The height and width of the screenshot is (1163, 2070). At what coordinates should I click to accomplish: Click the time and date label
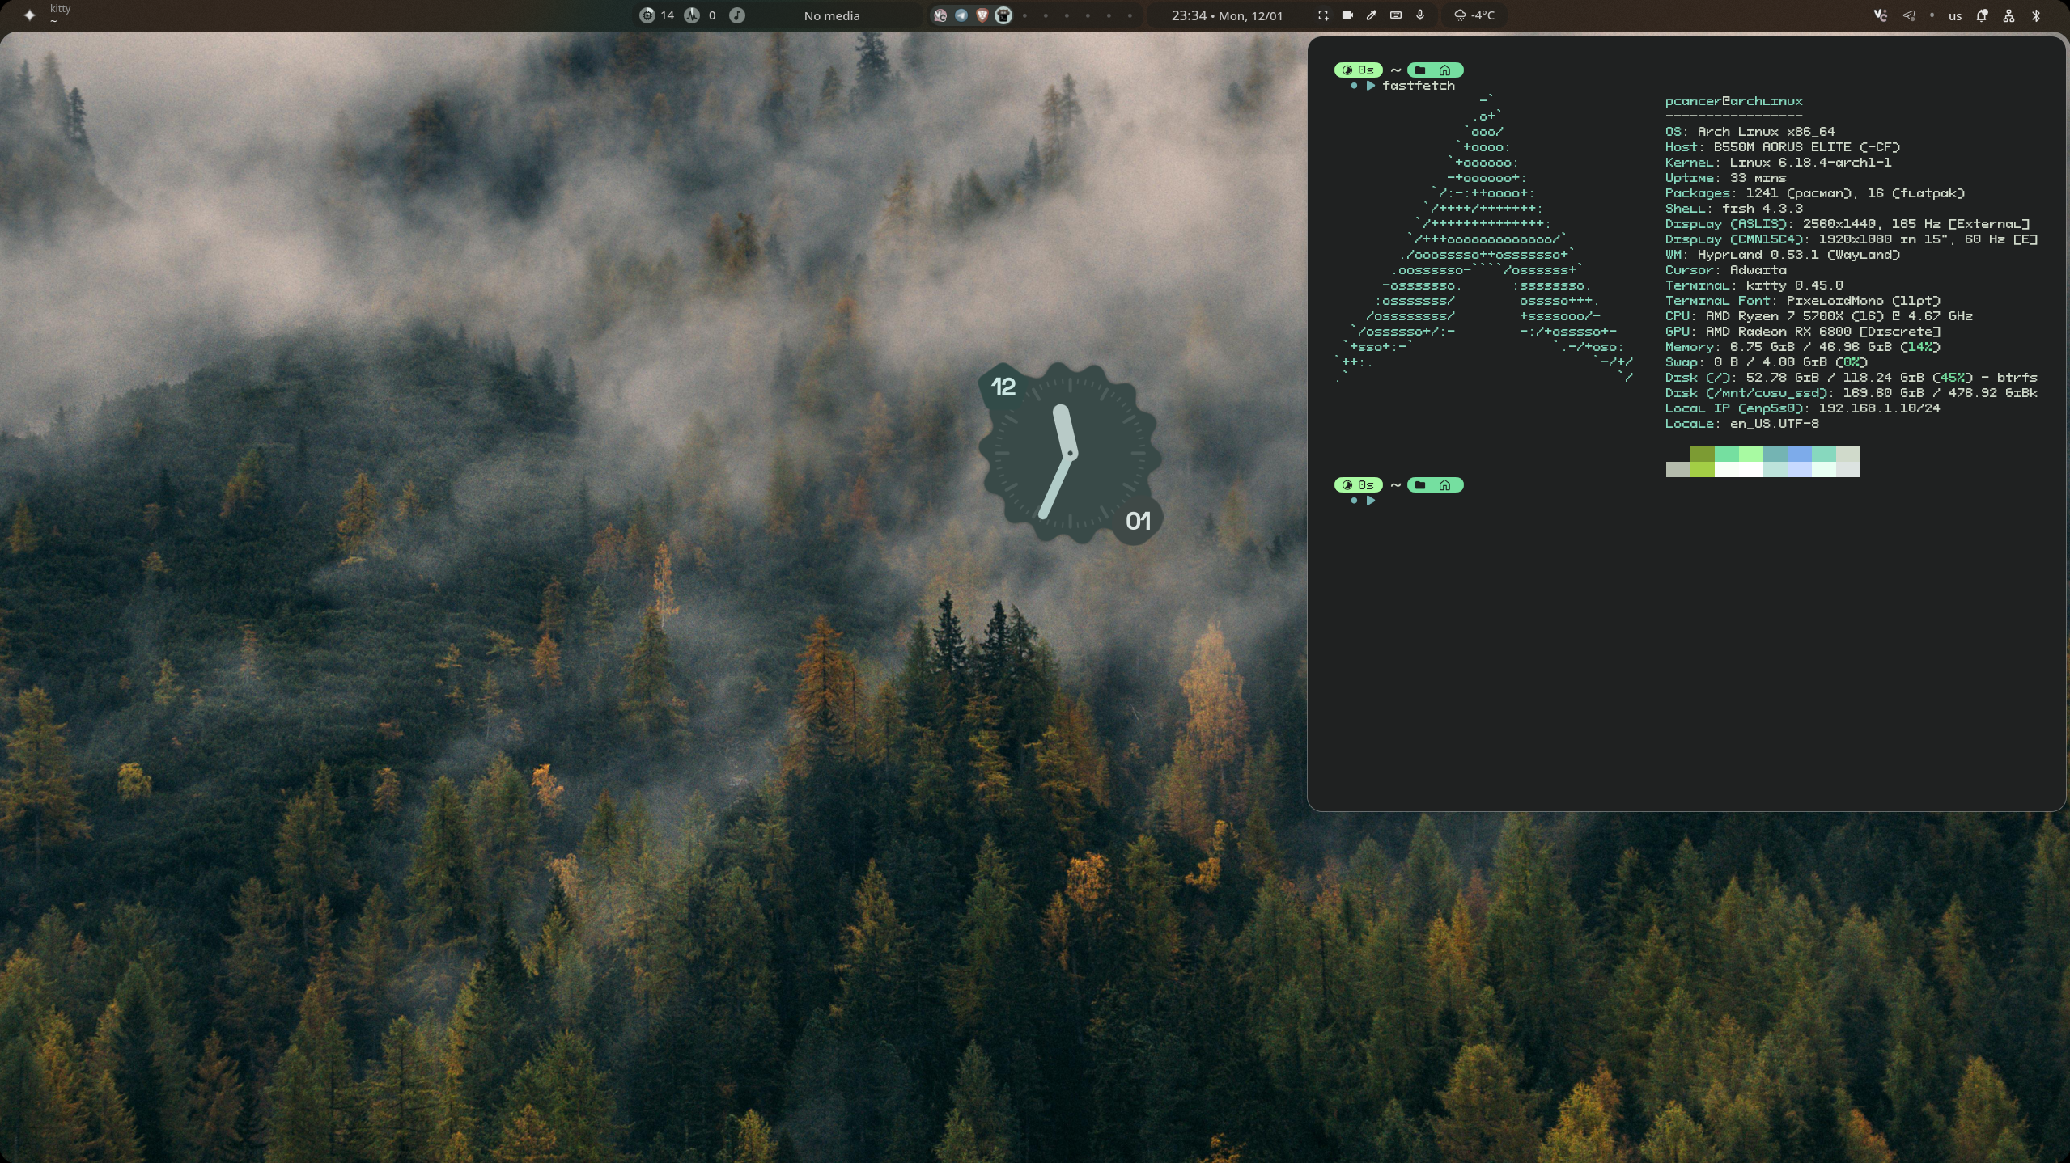(1227, 15)
